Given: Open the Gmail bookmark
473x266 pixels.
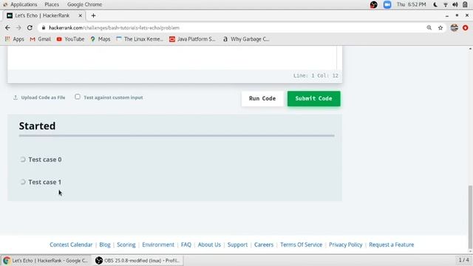Looking at the screenshot, I should click(x=40, y=39).
